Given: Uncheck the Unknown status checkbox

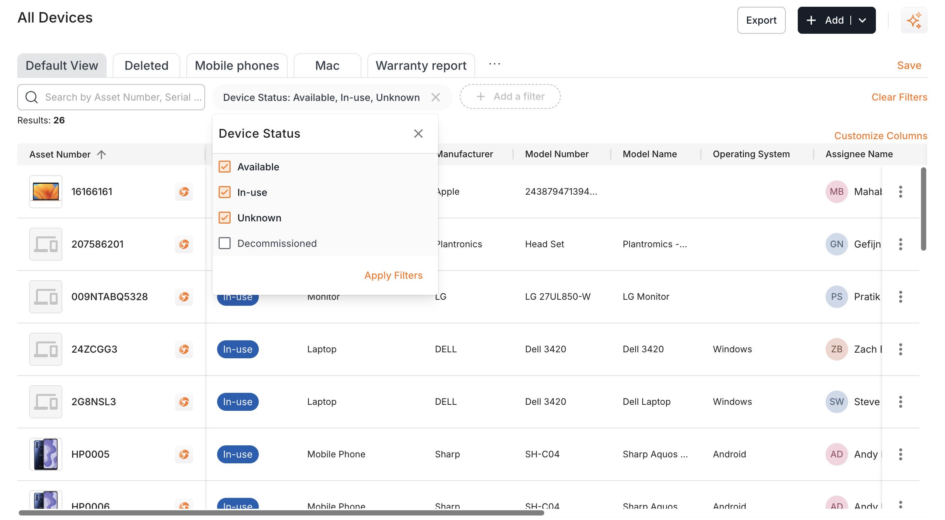Looking at the screenshot, I should pos(225,218).
